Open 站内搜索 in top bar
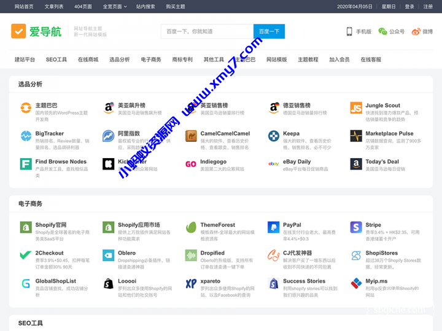Viewport: 442px width, 331px height. pos(145,7)
